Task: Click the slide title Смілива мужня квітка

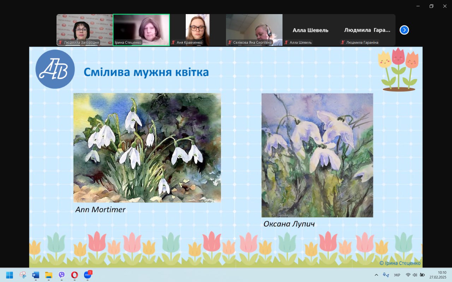Action: click(146, 72)
